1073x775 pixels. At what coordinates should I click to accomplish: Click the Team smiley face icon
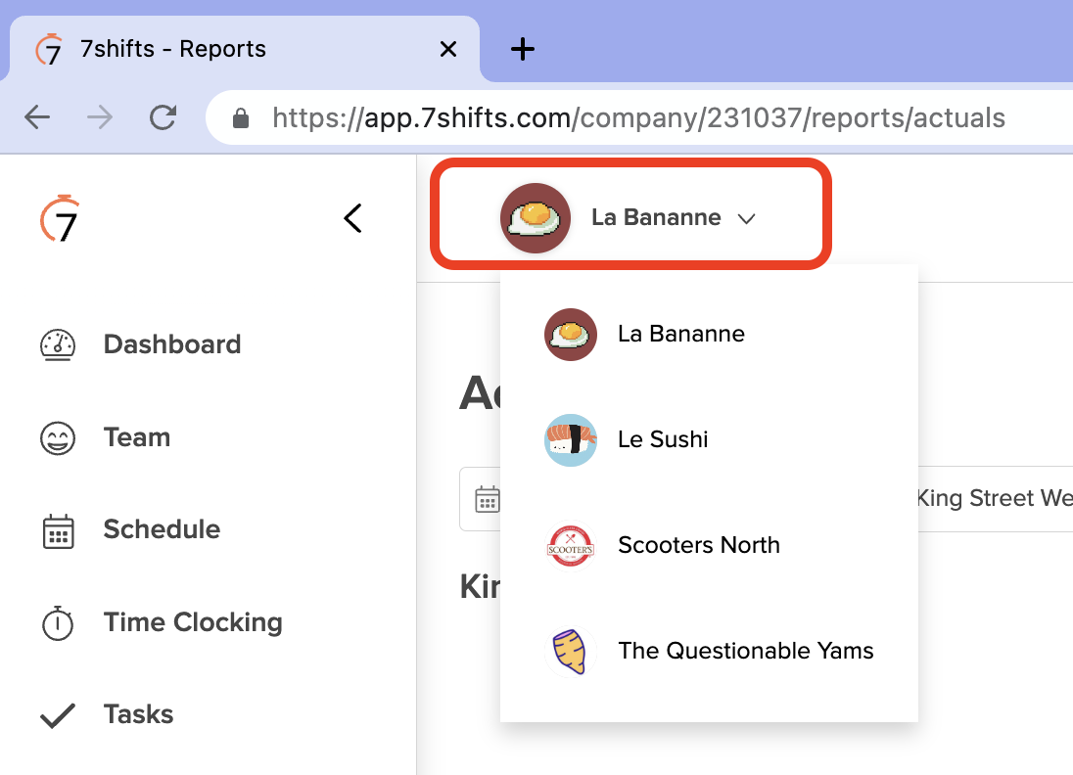58,437
